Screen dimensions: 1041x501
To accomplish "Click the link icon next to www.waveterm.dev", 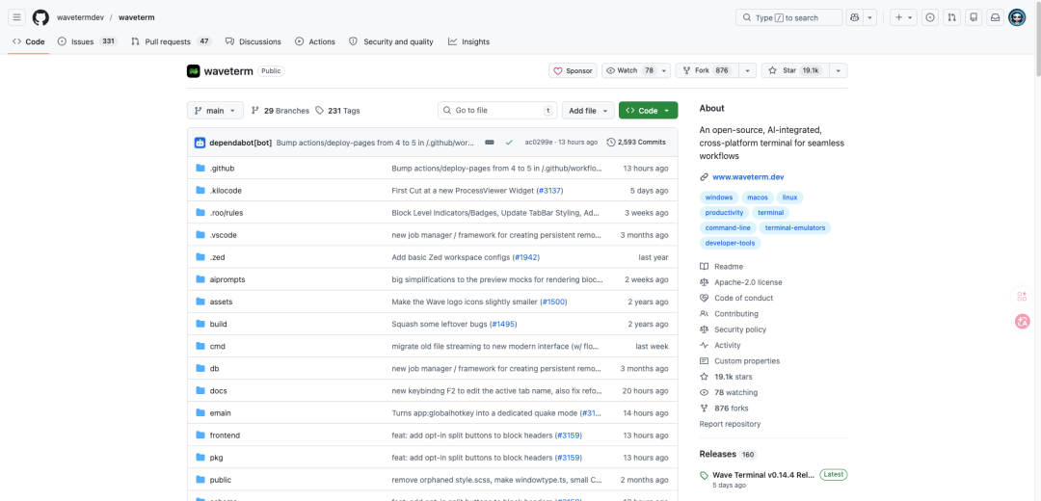I will tap(705, 177).
